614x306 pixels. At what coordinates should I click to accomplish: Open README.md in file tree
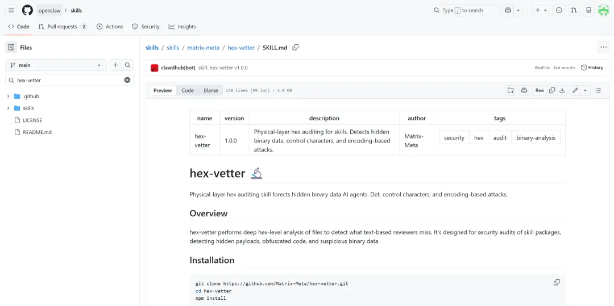tap(37, 132)
